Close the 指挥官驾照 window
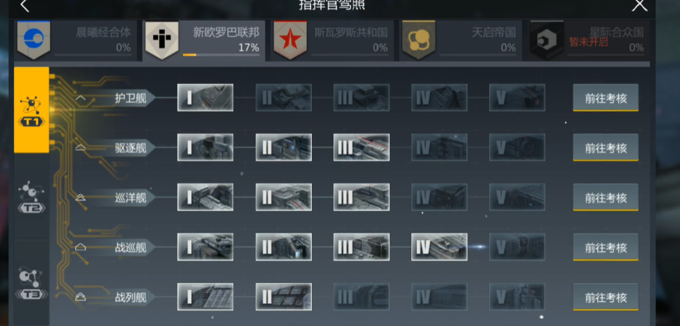680x326 pixels. click(x=640, y=5)
